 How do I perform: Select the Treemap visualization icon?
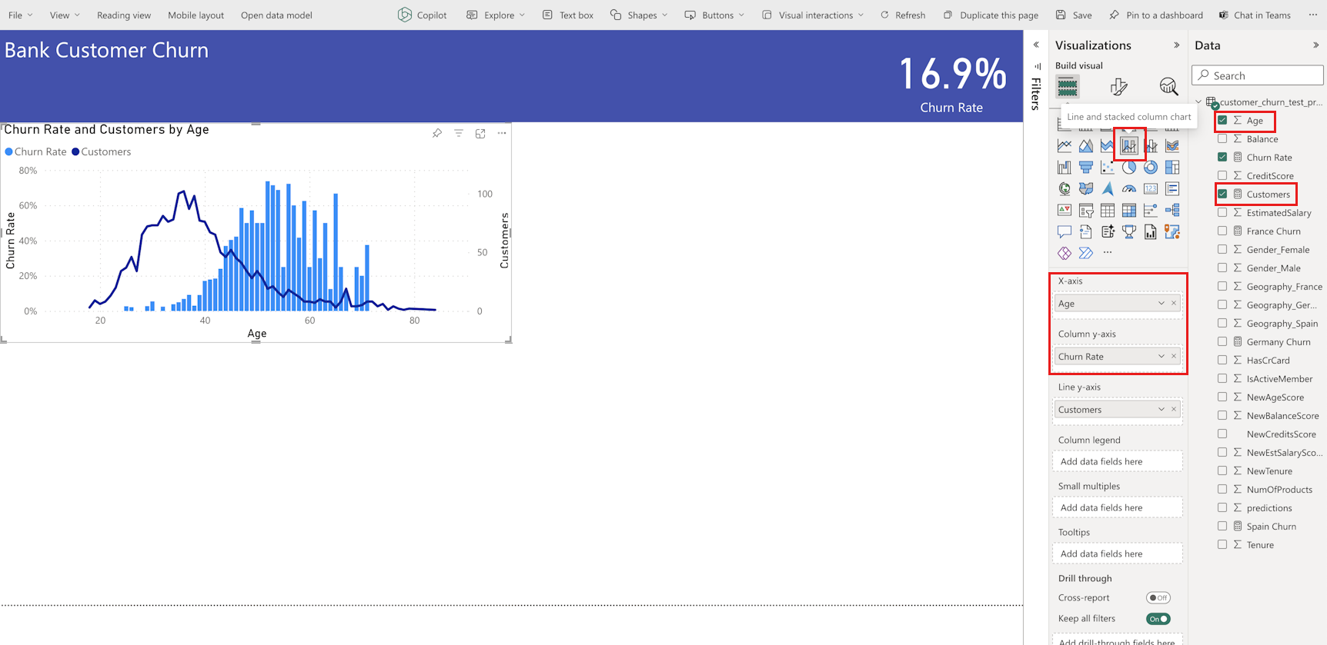coord(1172,167)
